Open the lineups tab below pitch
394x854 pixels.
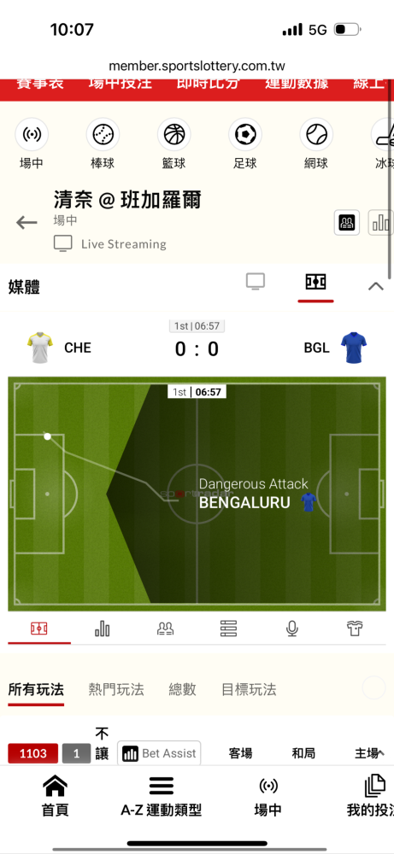(165, 629)
